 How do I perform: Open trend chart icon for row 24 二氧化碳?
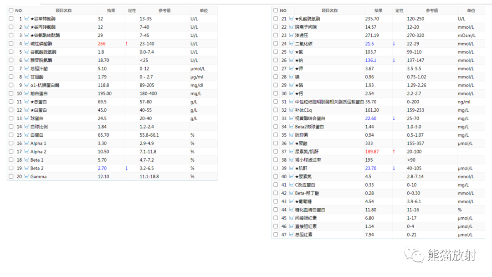pyautogui.click(x=291, y=44)
